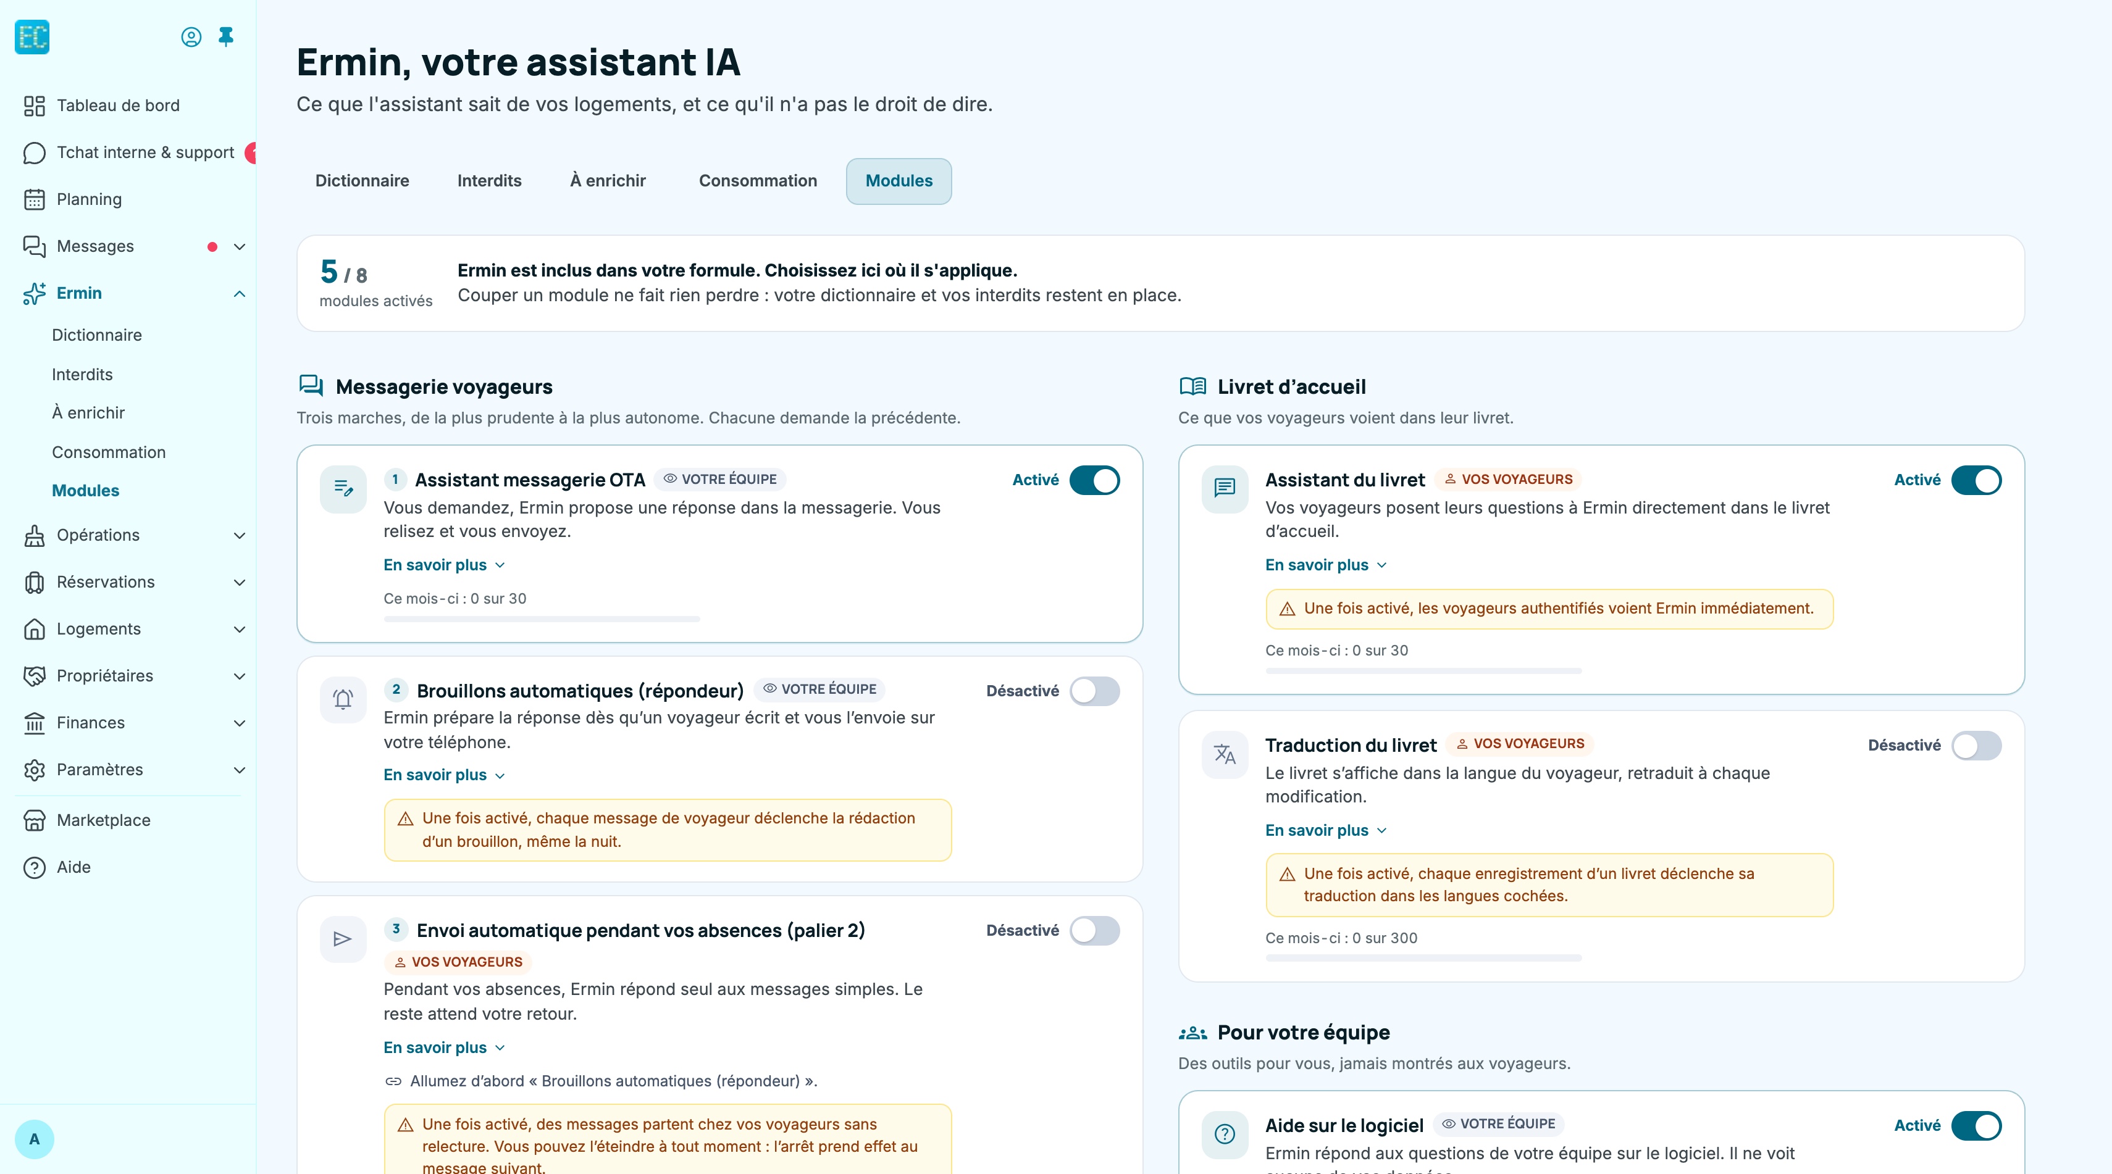Click the Assistant messagerie OTA edit icon
2112x1174 pixels.
pos(343,489)
